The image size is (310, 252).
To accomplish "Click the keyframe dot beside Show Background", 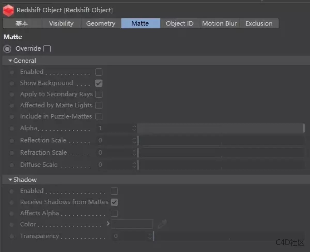I will coord(12,83).
